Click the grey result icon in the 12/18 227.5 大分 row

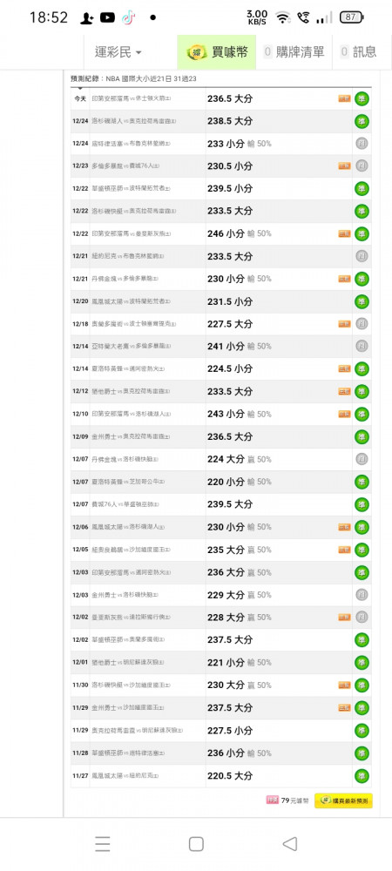click(x=362, y=324)
